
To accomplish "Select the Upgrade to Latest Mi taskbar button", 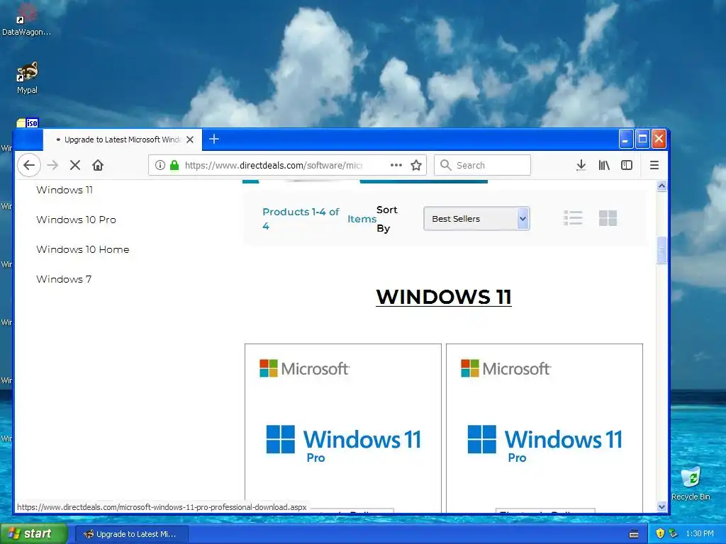I will (132, 534).
